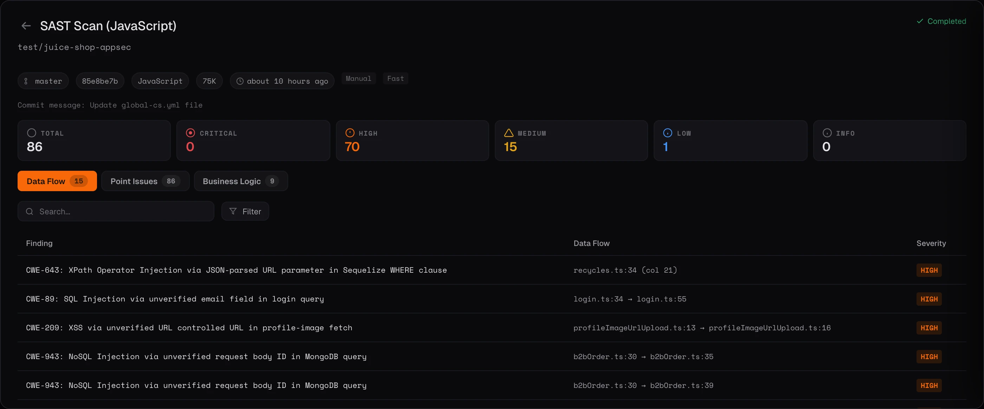Viewport: 984px width, 409px height.
Task: Select the TOTAL 86 summary card
Action: pos(94,140)
